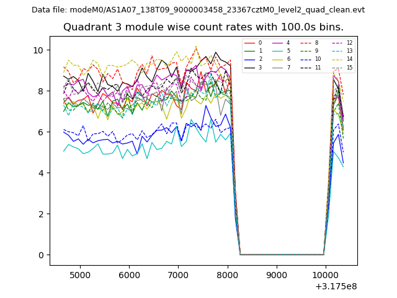This screenshot has width=397, height=298.
Task: Click the blue dashed legend line for module 10
Action: (x=306, y=59)
